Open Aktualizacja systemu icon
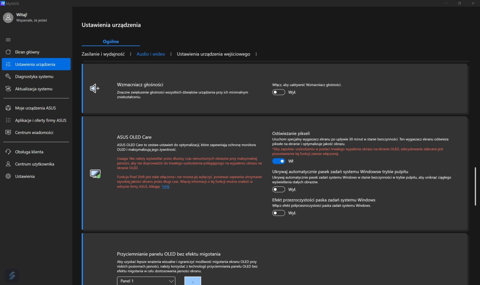This screenshot has width=480, height=285. pyautogui.click(x=8, y=89)
